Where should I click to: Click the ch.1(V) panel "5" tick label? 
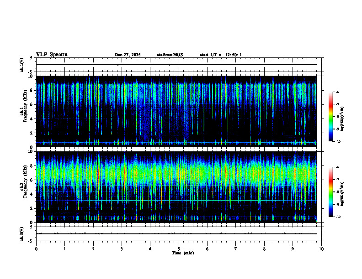(32, 58)
